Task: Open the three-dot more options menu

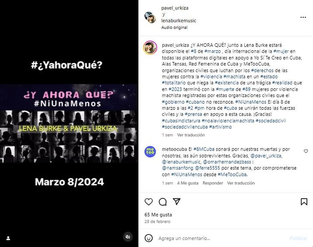Action: tap(303, 17)
